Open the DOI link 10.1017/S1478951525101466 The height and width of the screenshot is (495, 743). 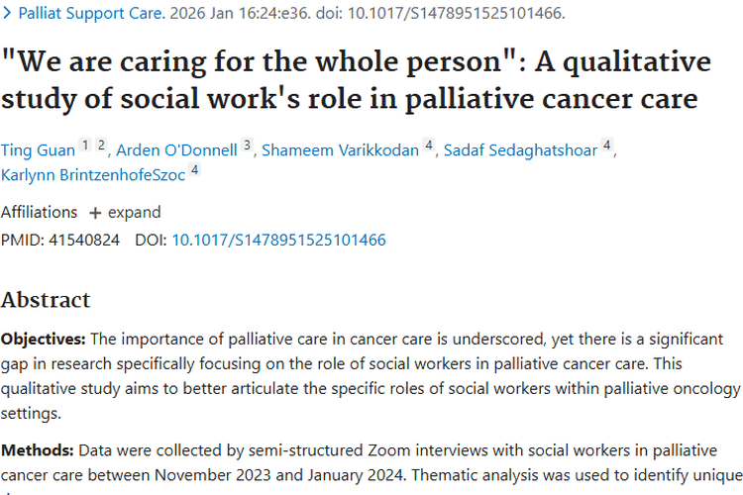278,240
